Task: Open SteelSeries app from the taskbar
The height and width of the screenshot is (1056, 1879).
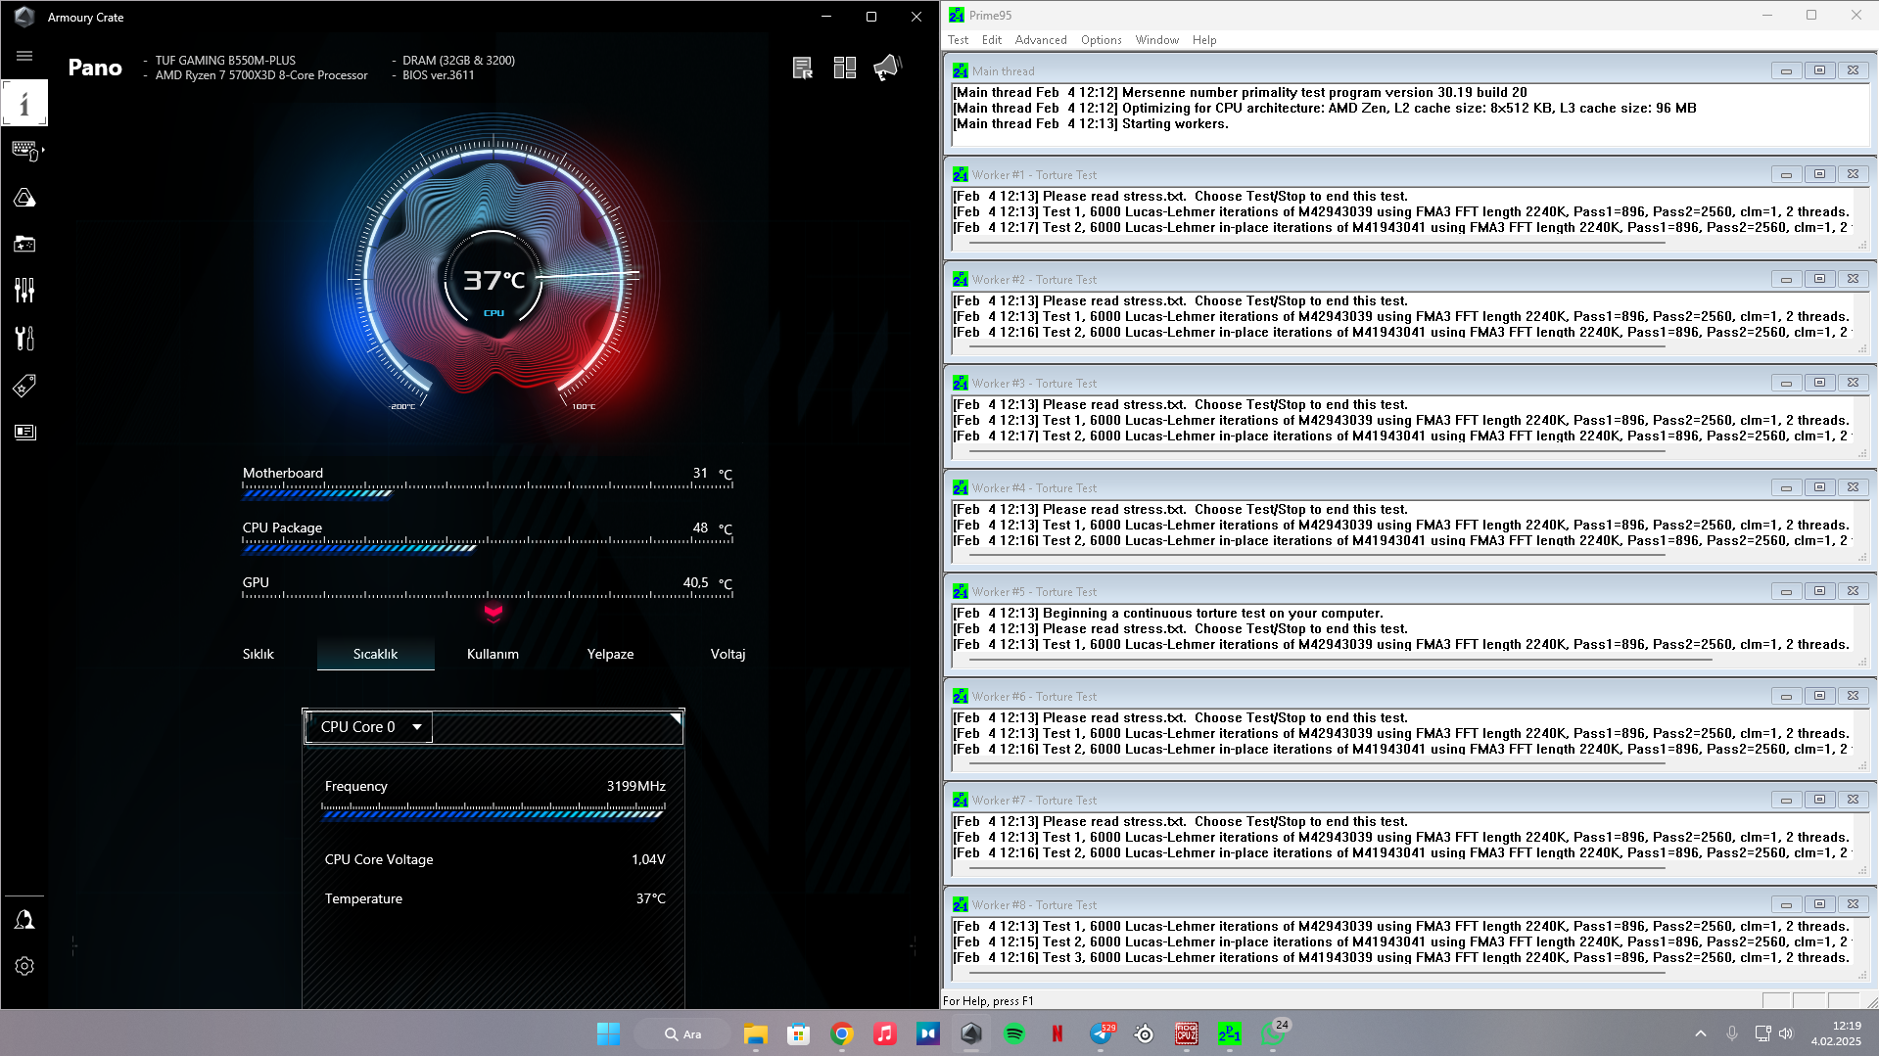Action: pos(1144,1033)
